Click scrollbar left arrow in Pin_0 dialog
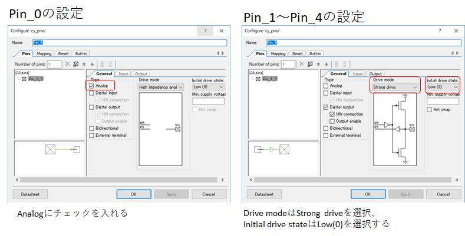 point(17,180)
